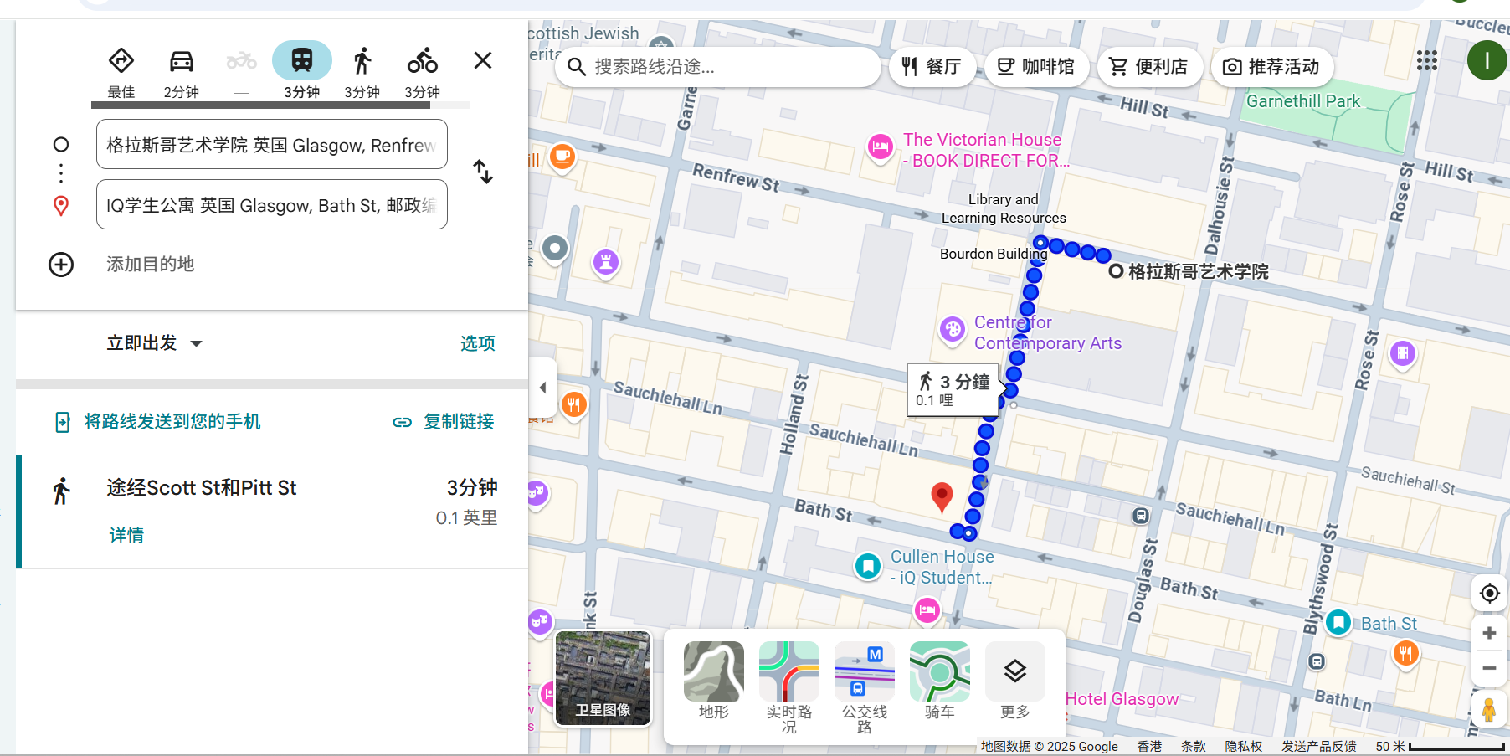Zoom in on the map
The height and width of the screenshot is (756, 1510).
tap(1489, 633)
